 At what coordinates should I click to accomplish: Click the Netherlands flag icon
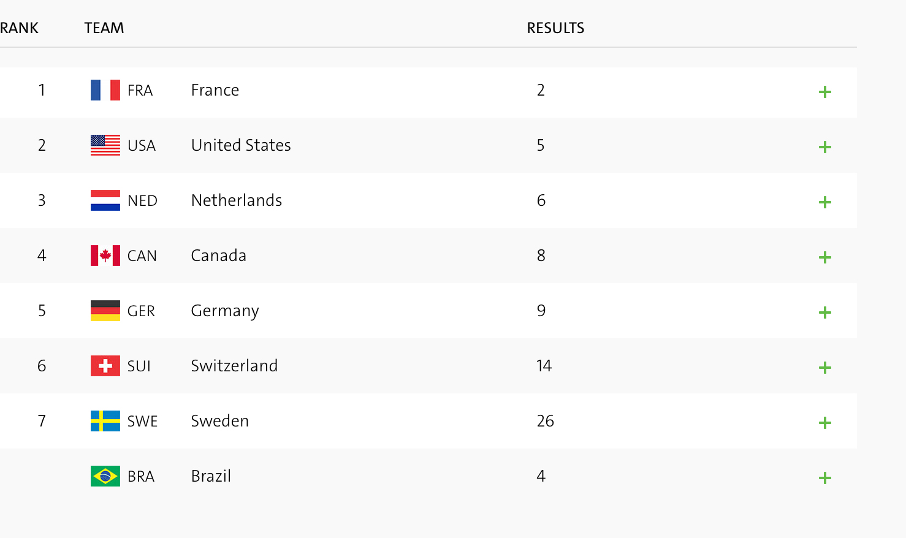(x=105, y=200)
